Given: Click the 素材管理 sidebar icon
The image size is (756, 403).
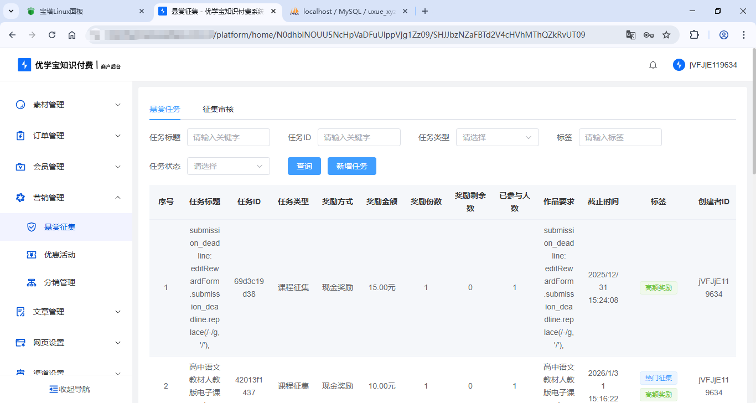Looking at the screenshot, I should [x=20, y=105].
